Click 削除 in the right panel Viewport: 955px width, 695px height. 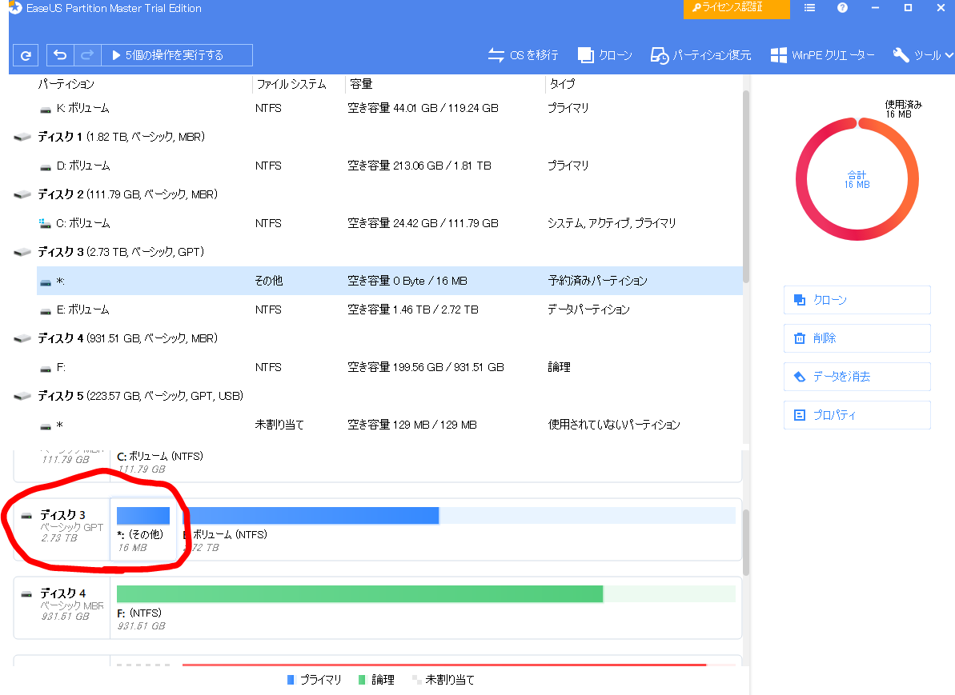point(857,338)
